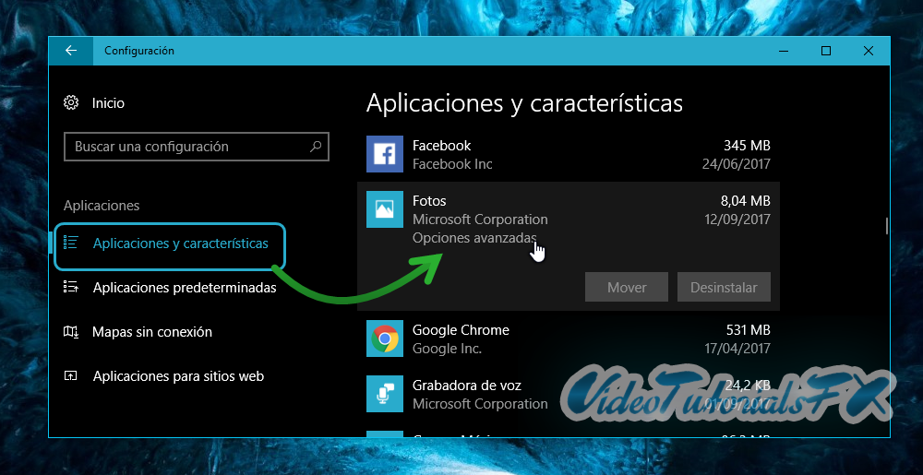Click the Facebook app icon
923x475 pixels.
[385, 154]
